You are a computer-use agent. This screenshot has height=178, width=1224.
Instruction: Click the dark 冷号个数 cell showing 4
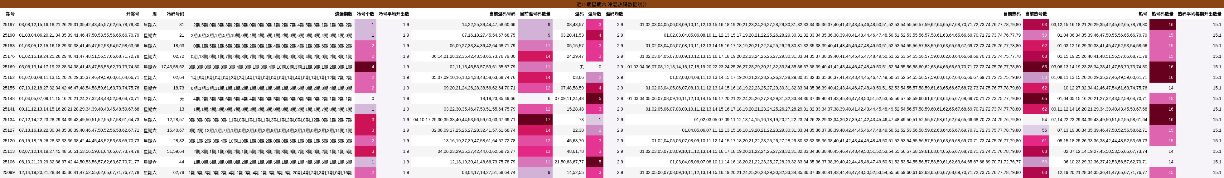[365, 67]
